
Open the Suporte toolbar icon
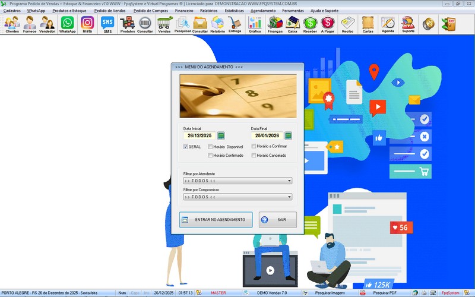click(408, 24)
